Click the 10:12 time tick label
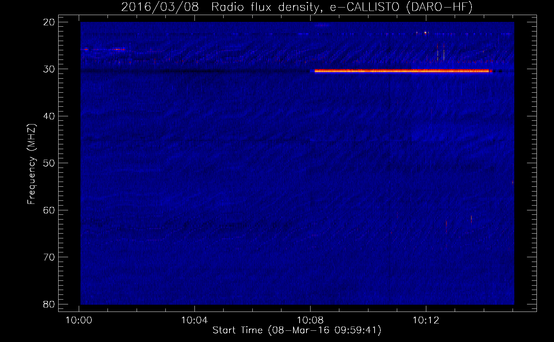The image size is (554, 342). point(426,320)
